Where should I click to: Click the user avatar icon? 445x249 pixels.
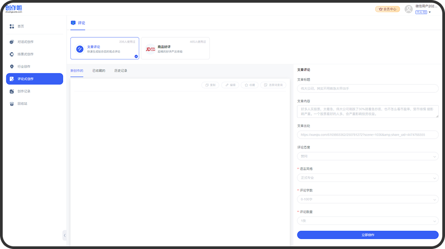tap(409, 9)
